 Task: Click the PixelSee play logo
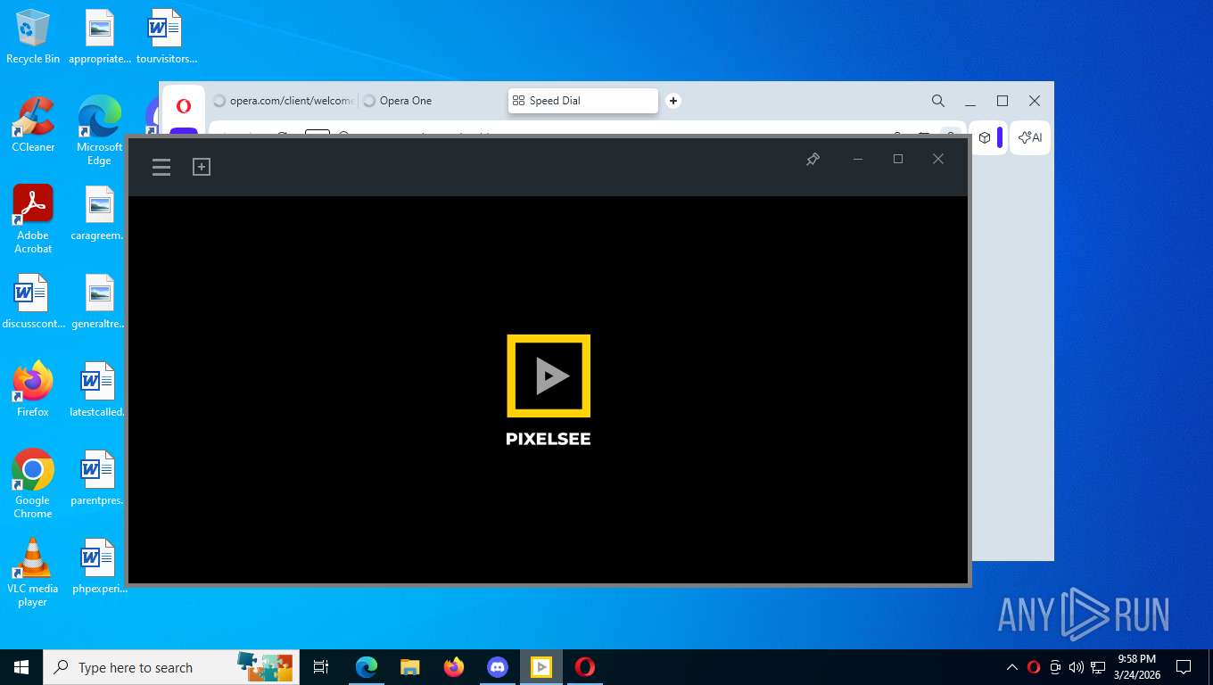point(549,376)
